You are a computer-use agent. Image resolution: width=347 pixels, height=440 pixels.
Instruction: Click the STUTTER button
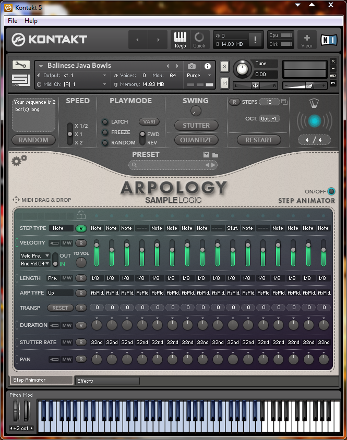tap(196, 126)
